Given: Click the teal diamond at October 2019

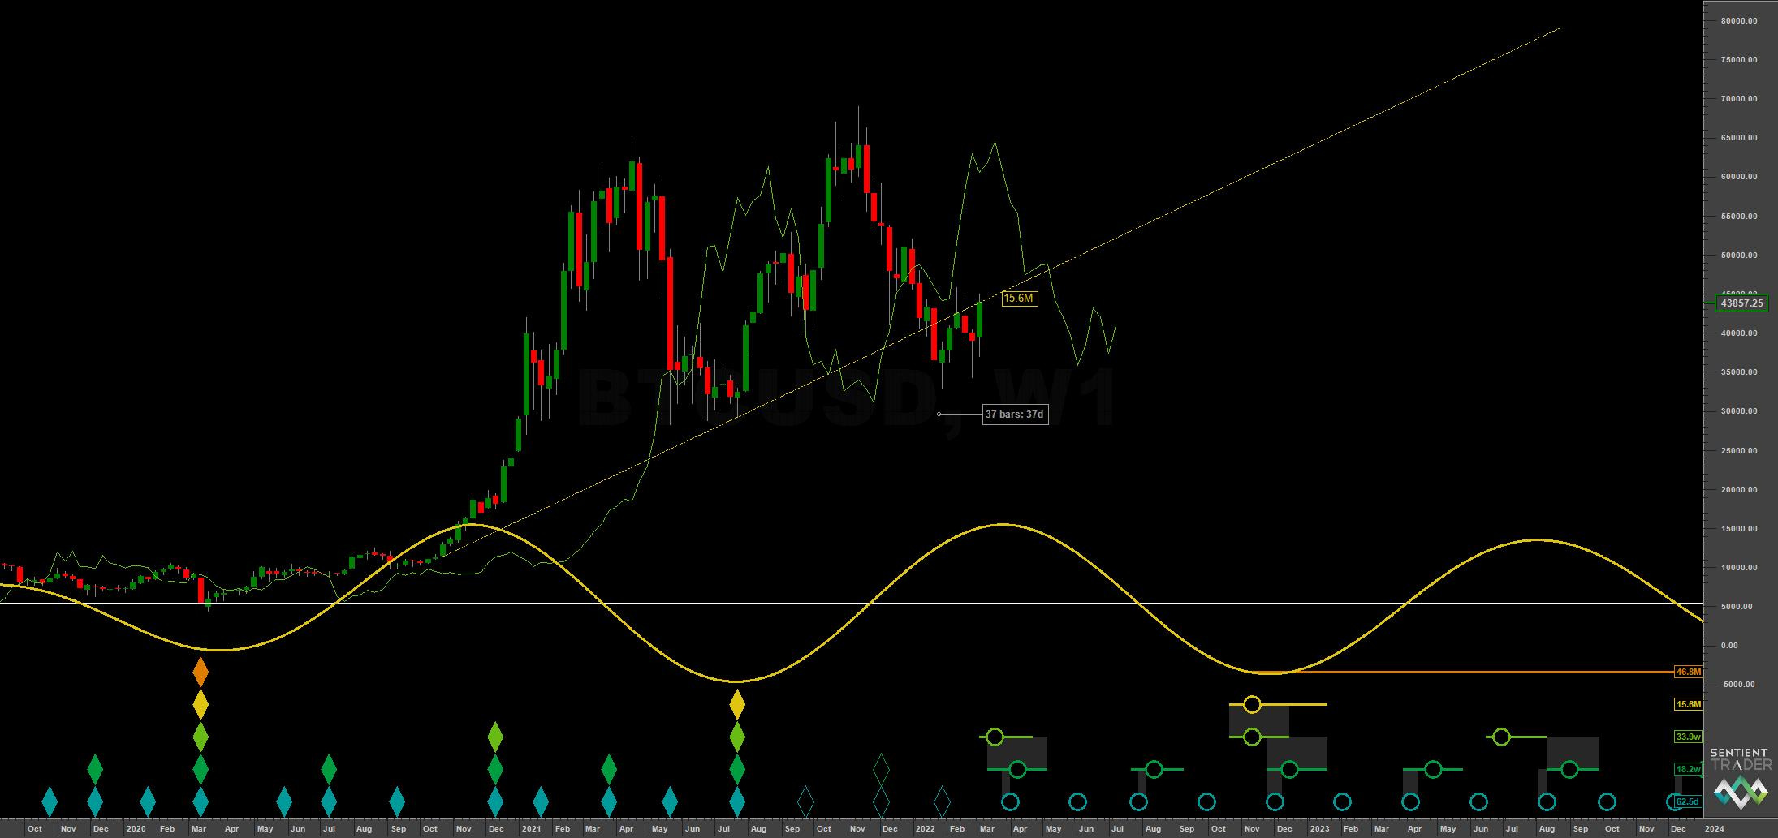Looking at the screenshot, I should 50,801.
